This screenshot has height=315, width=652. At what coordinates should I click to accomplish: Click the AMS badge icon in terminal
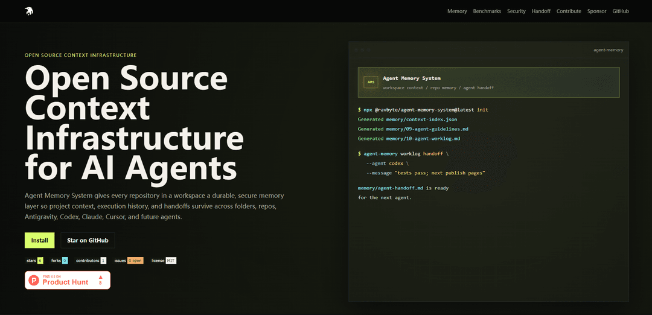[371, 82]
